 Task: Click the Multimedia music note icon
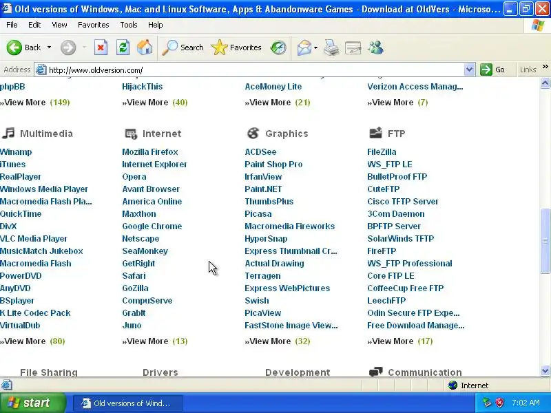tap(8, 133)
